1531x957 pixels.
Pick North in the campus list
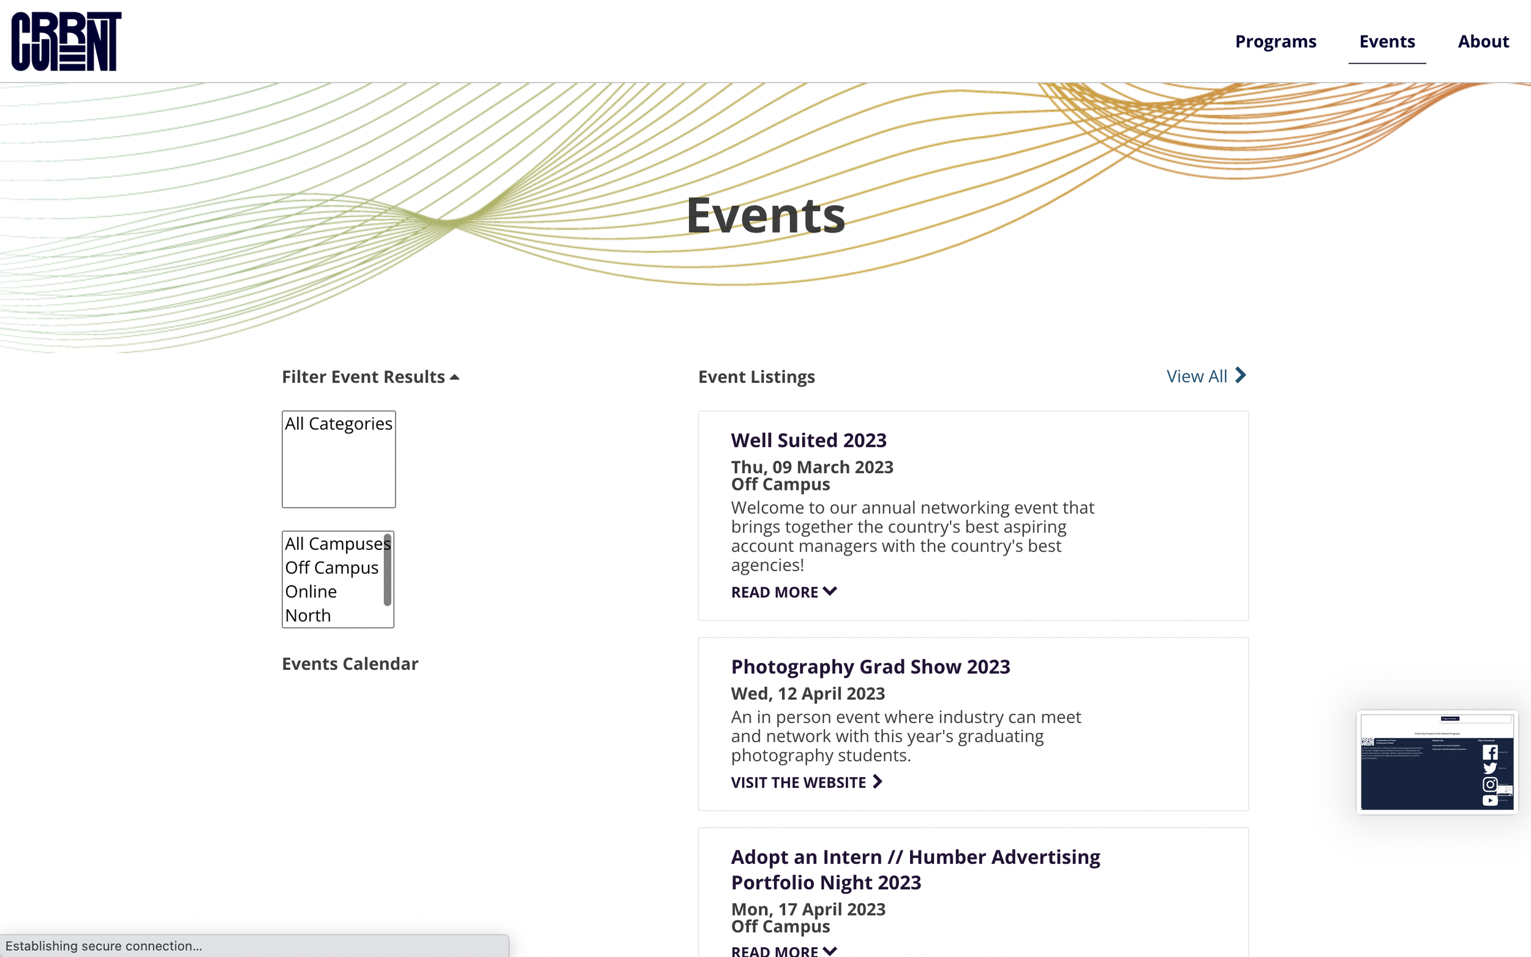point(307,615)
